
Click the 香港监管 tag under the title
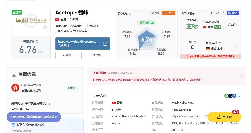(61, 26)
